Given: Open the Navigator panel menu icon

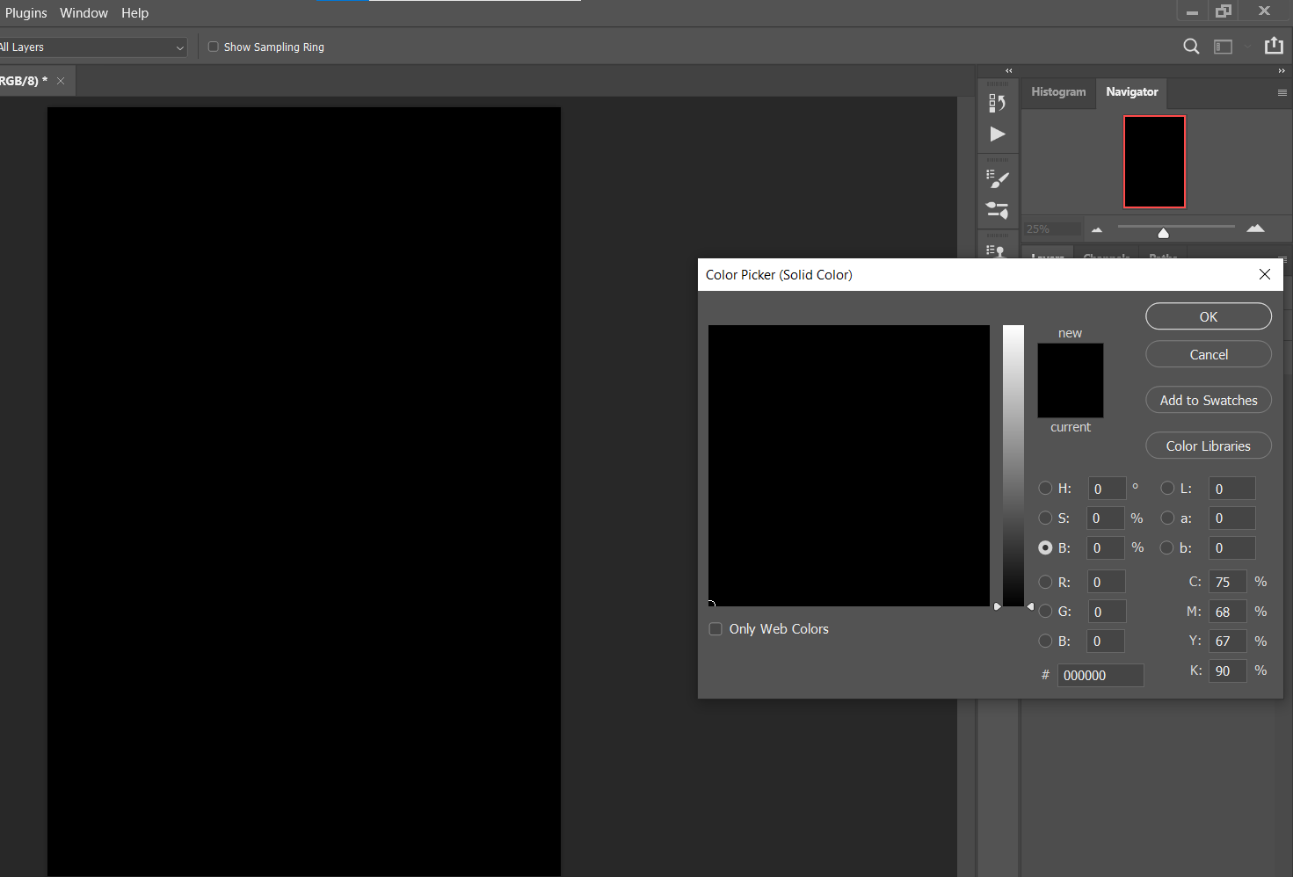Looking at the screenshot, I should tap(1282, 92).
